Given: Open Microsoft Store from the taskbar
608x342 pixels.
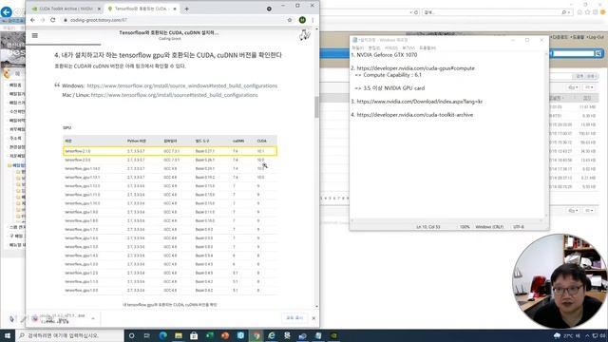Looking at the screenshot, I should tap(194, 335).
